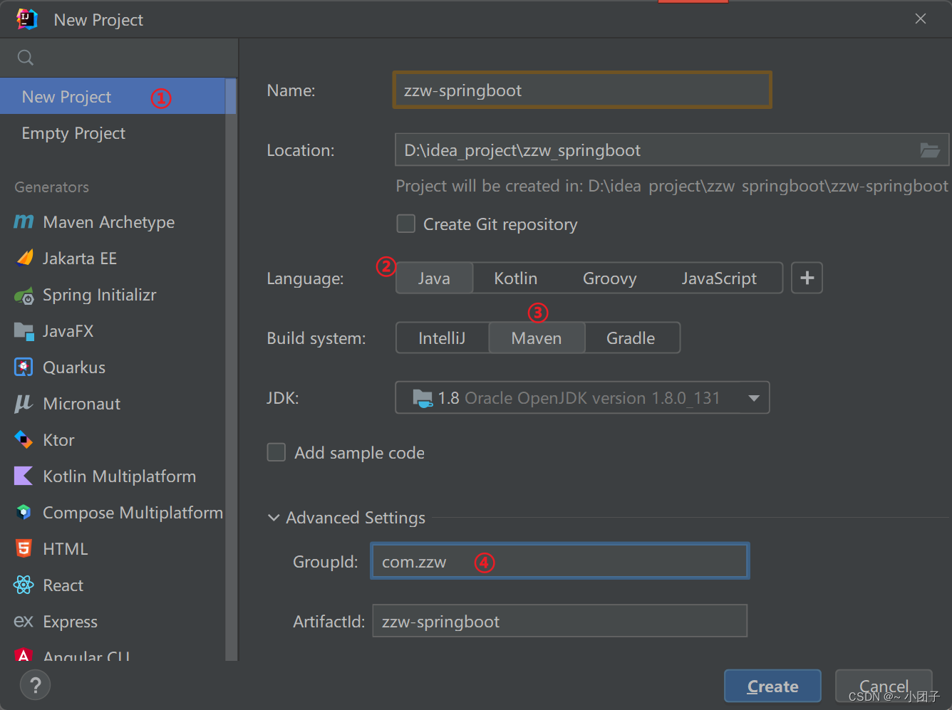Select Express generator label
The height and width of the screenshot is (710, 952).
pos(71,622)
